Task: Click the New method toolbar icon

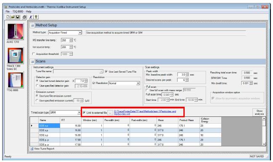Action: point(8,17)
